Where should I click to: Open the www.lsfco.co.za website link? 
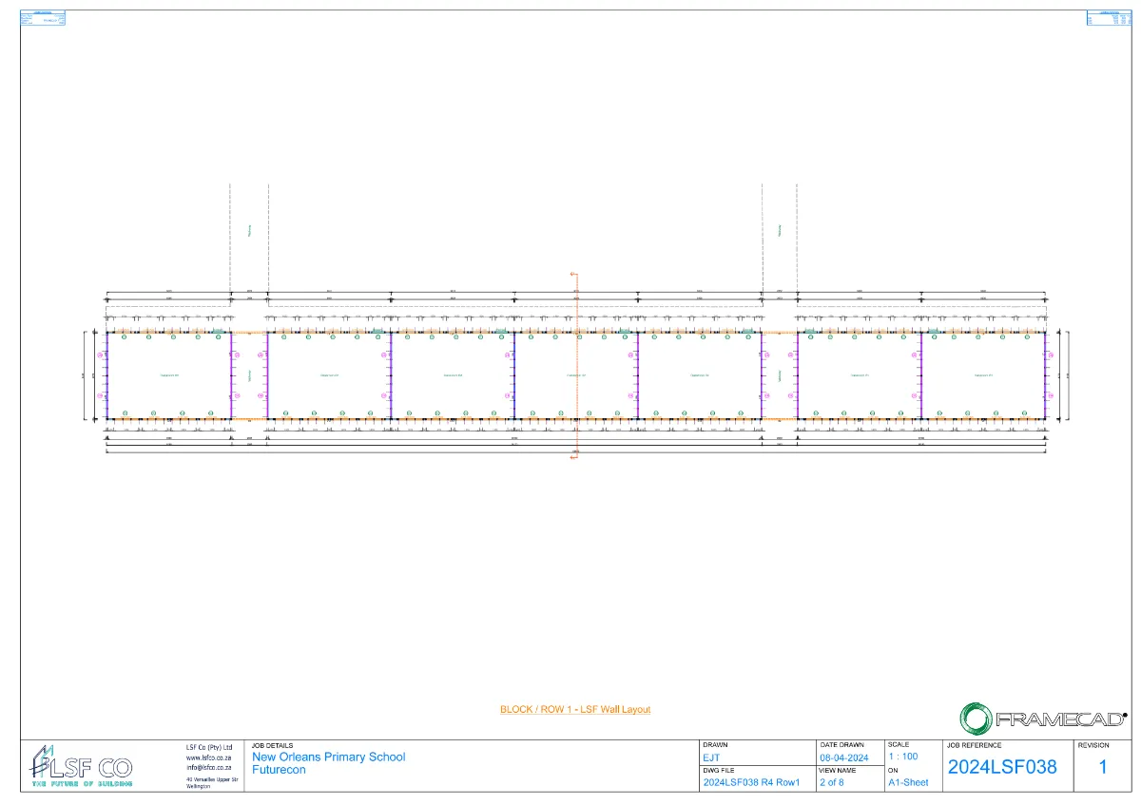[208, 757]
